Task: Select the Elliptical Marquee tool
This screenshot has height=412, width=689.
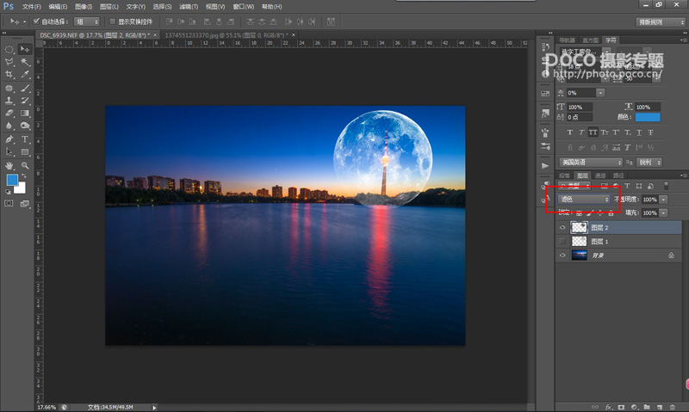Action: [9, 50]
